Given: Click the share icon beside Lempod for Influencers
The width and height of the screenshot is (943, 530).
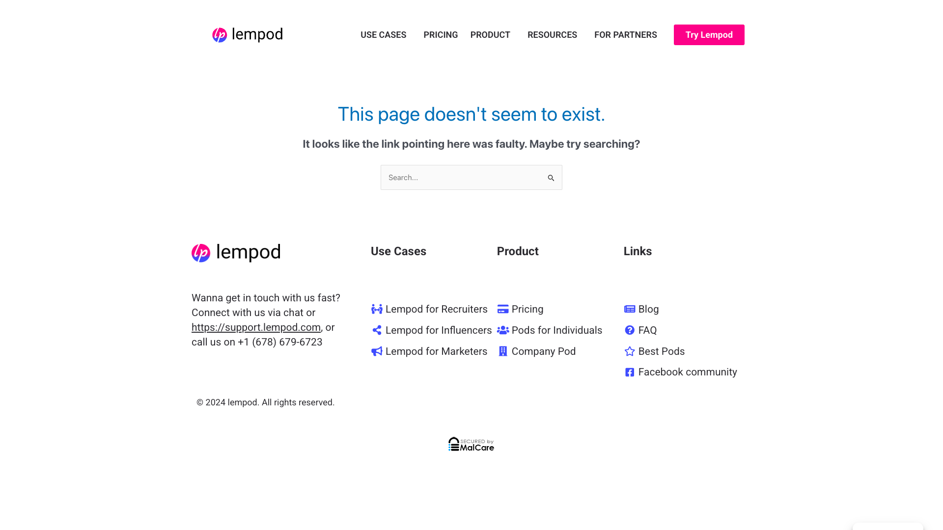Looking at the screenshot, I should coord(377,330).
